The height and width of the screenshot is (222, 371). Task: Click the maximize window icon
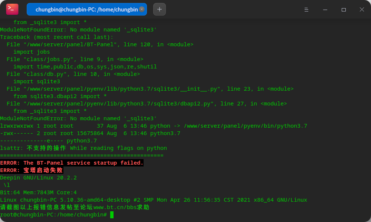click(344, 10)
